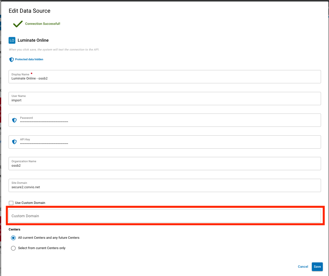The image size is (329, 276).
Task: Save the data source changes
Action: [x=317, y=267]
